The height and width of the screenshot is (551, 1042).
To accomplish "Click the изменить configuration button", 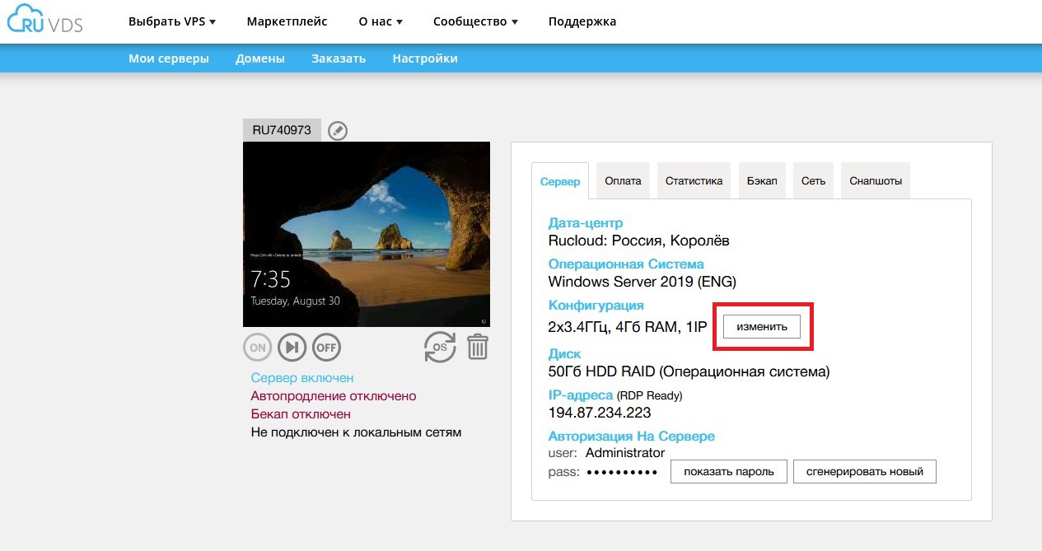I will click(762, 327).
